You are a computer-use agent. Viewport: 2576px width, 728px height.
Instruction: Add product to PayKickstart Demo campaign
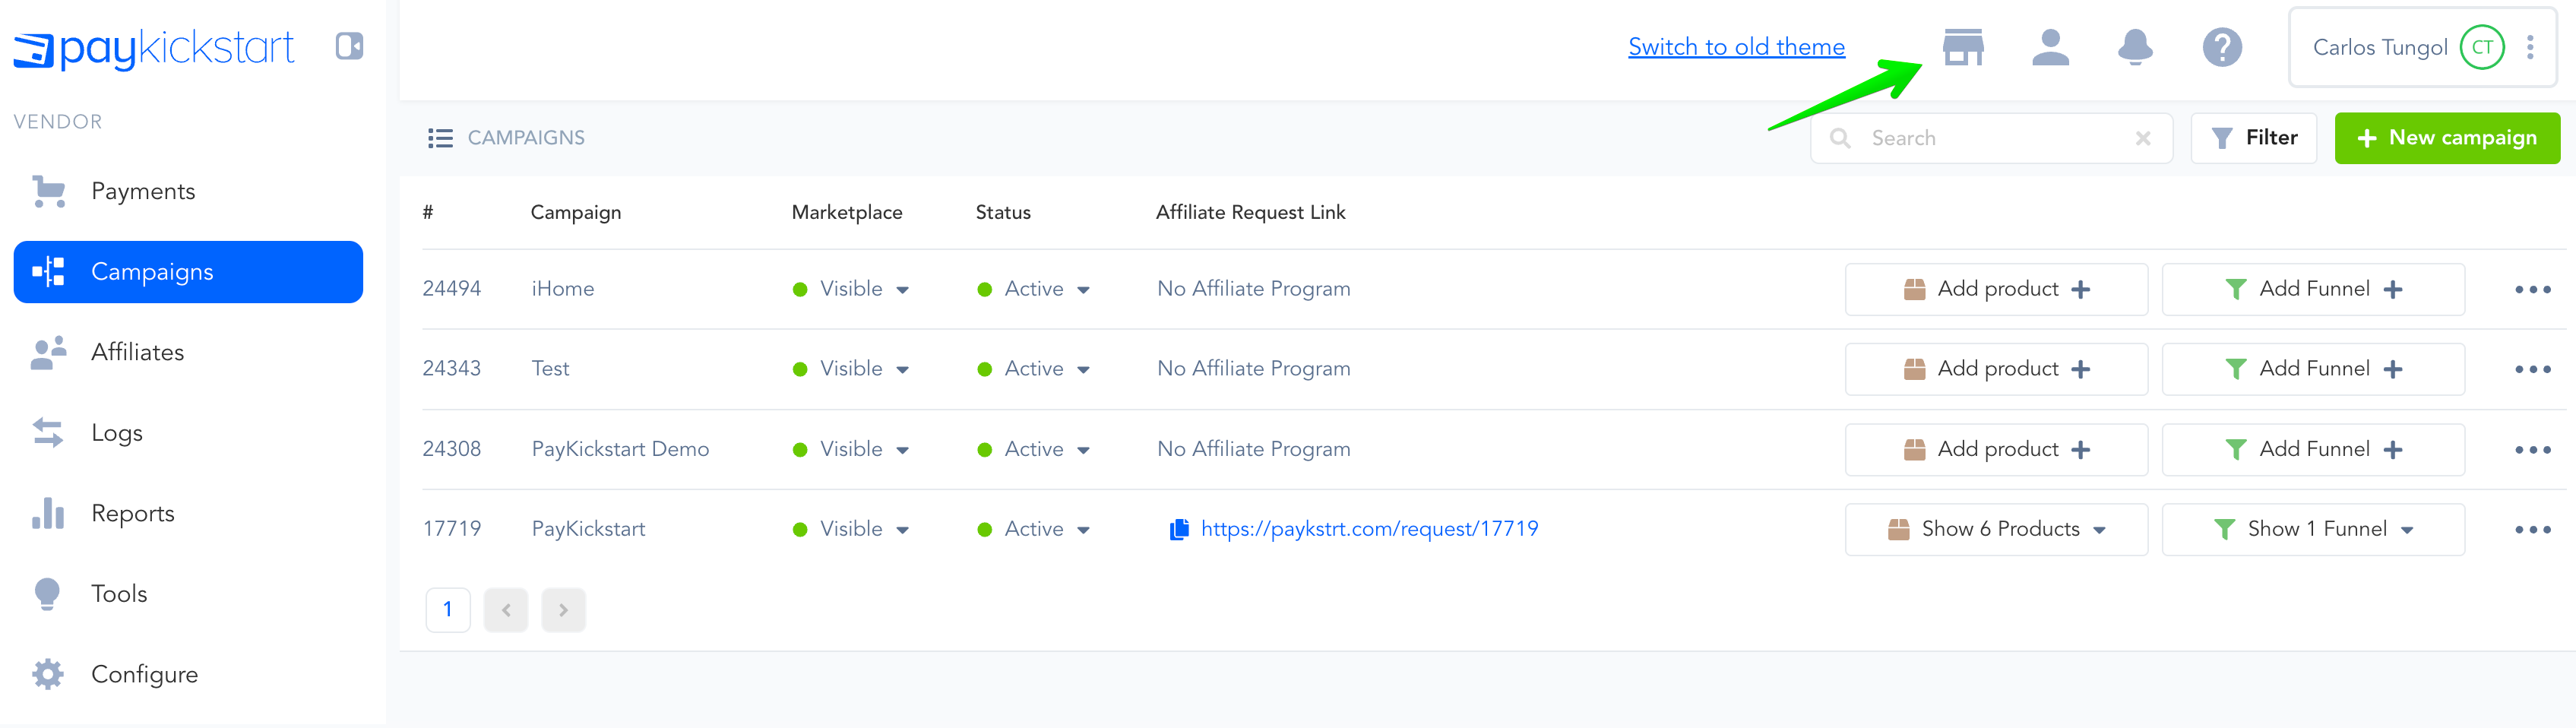pos(1996,449)
